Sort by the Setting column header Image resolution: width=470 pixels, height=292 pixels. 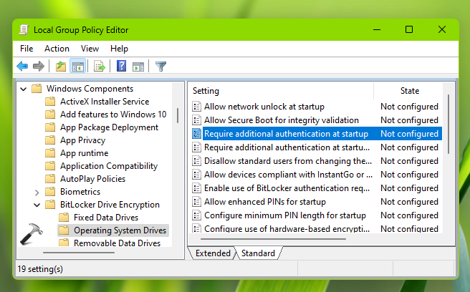pyautogui.click(x=206, y=91)
